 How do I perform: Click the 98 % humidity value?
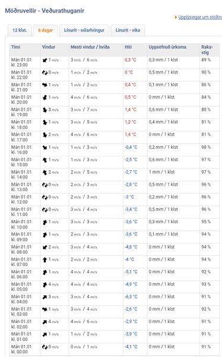point(206,147)
